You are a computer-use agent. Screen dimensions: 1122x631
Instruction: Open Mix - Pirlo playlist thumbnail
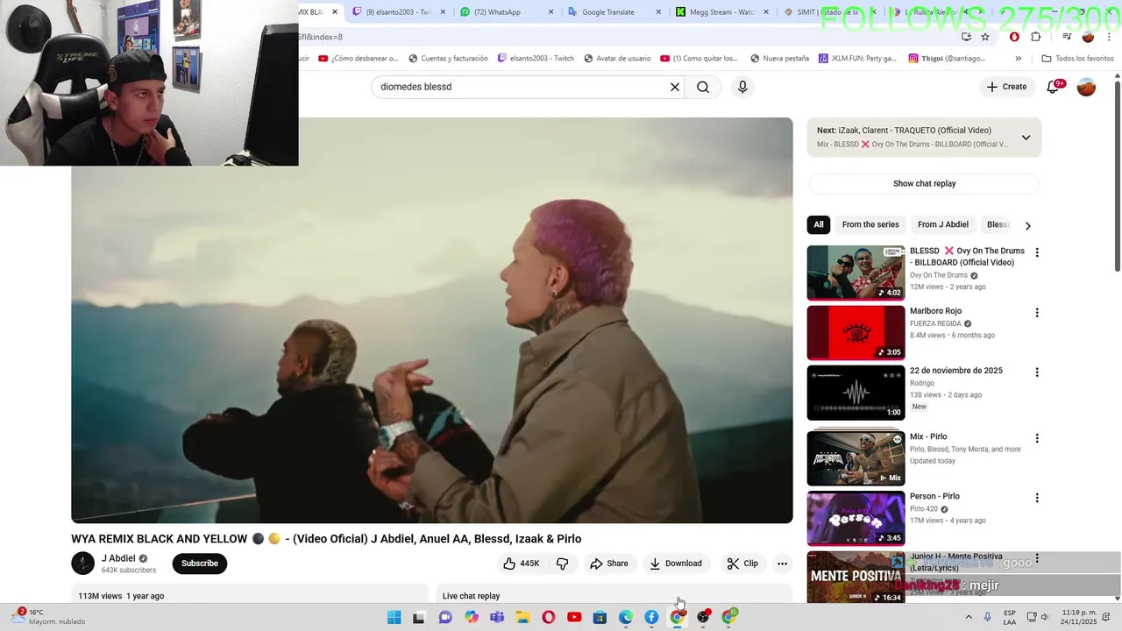[x=856, y=457]
